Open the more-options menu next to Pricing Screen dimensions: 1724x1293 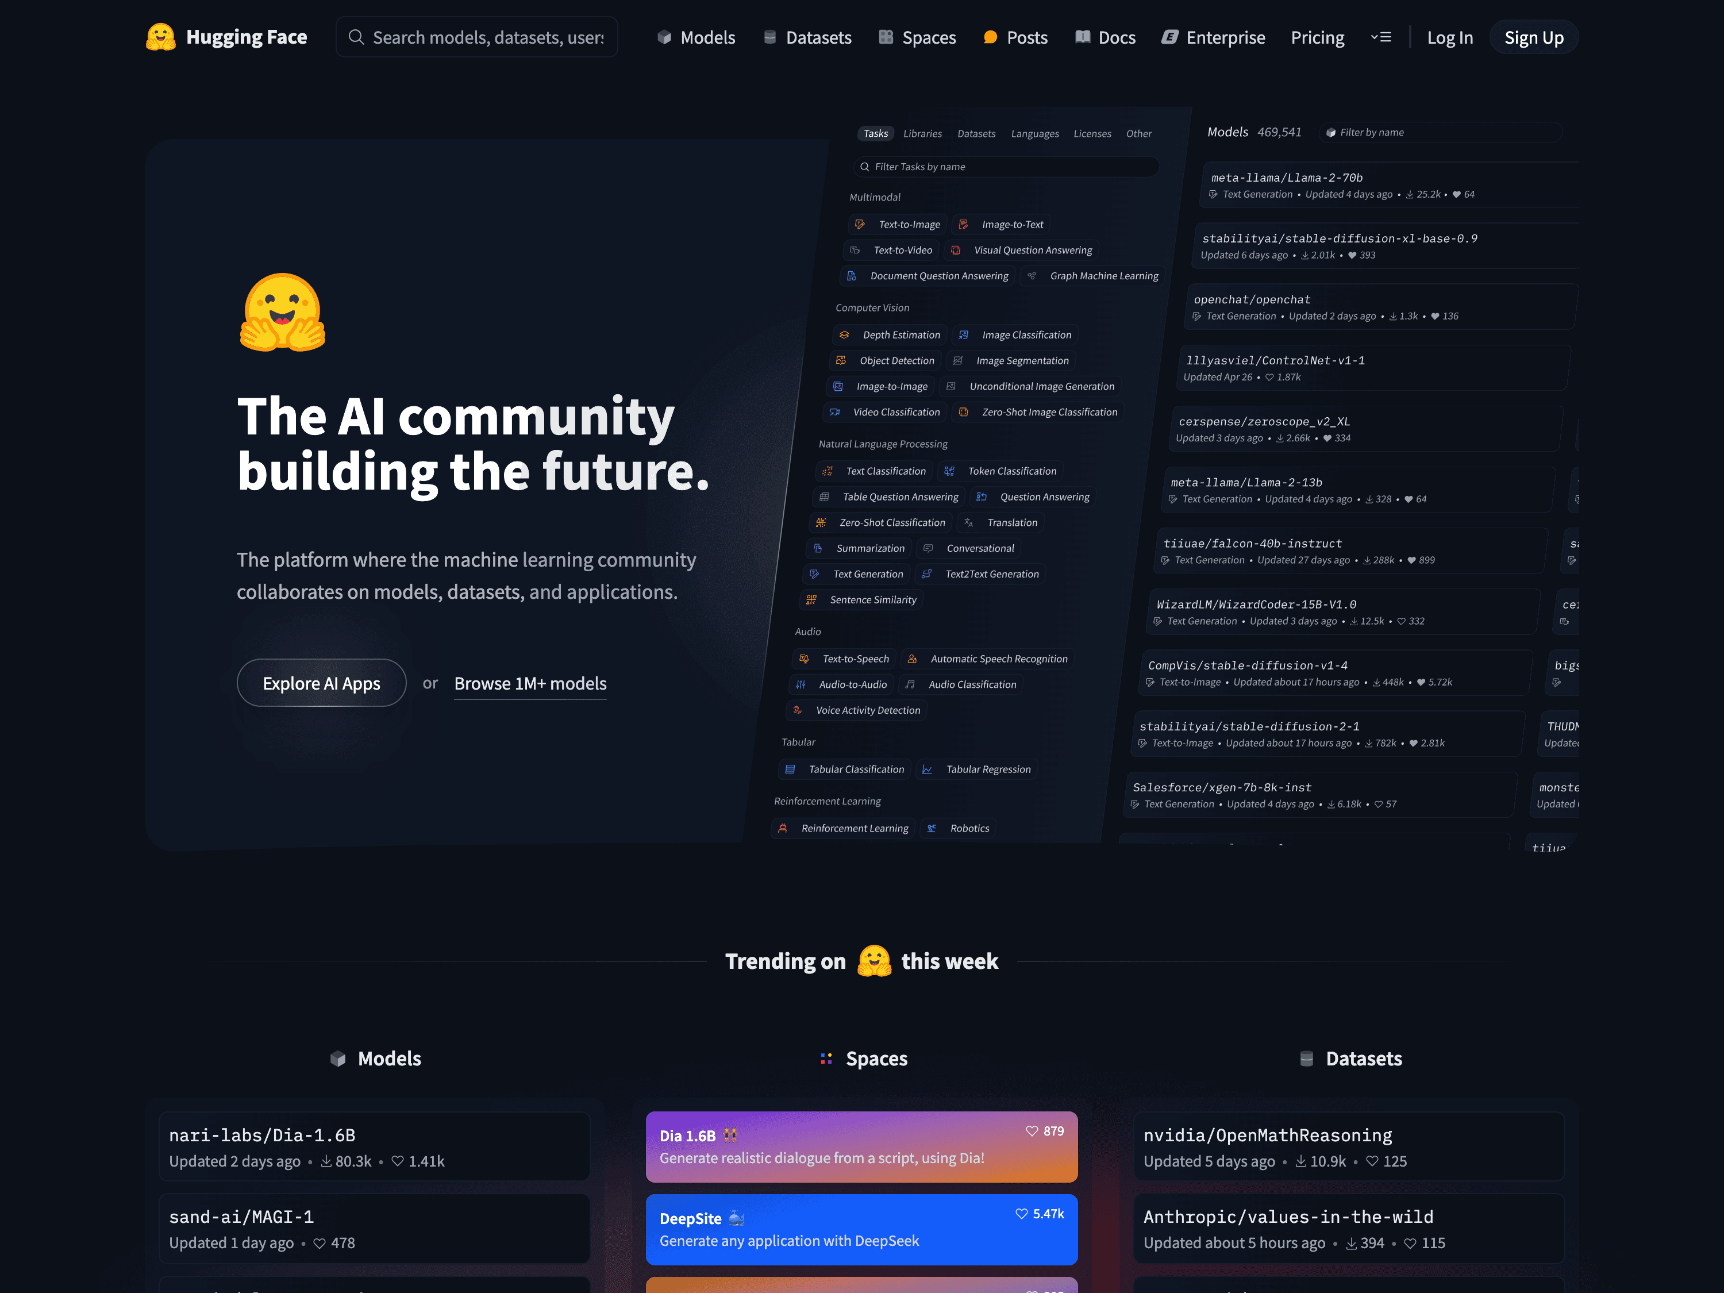pyautogui.click(x=1381, y=37)
